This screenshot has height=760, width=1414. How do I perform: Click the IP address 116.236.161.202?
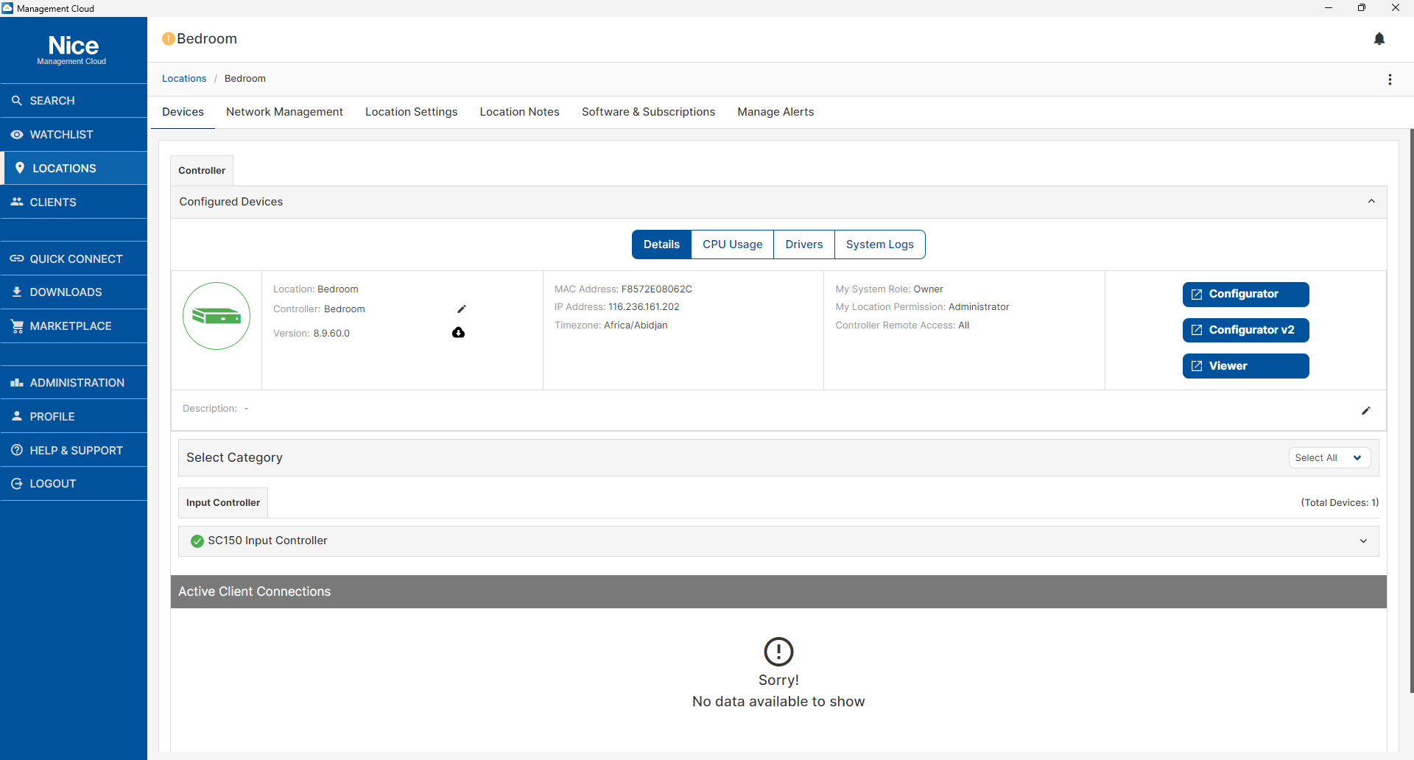[x=644, y=307]
